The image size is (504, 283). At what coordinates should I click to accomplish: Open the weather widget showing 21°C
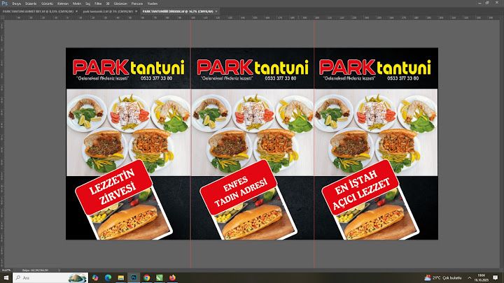tap(443, 277)
